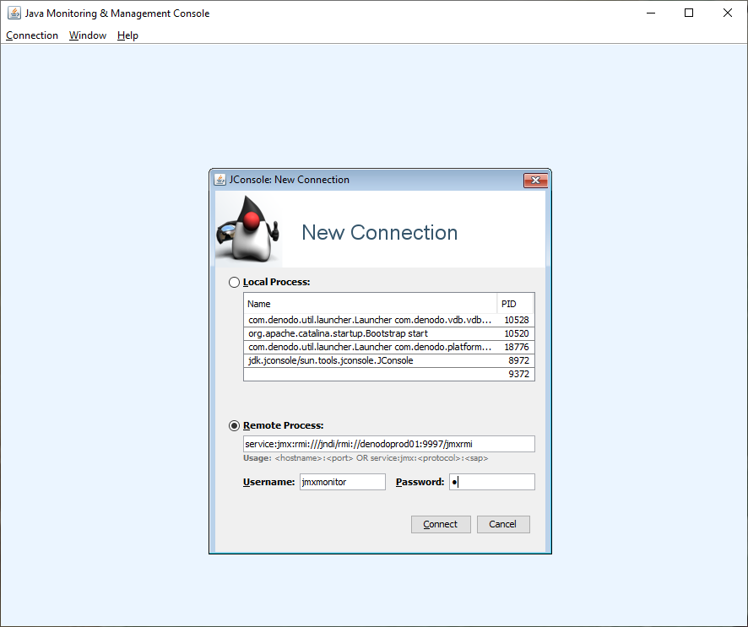Select the Local Process radio button
The width and height of the screenshot is (748, 627).
234,282
